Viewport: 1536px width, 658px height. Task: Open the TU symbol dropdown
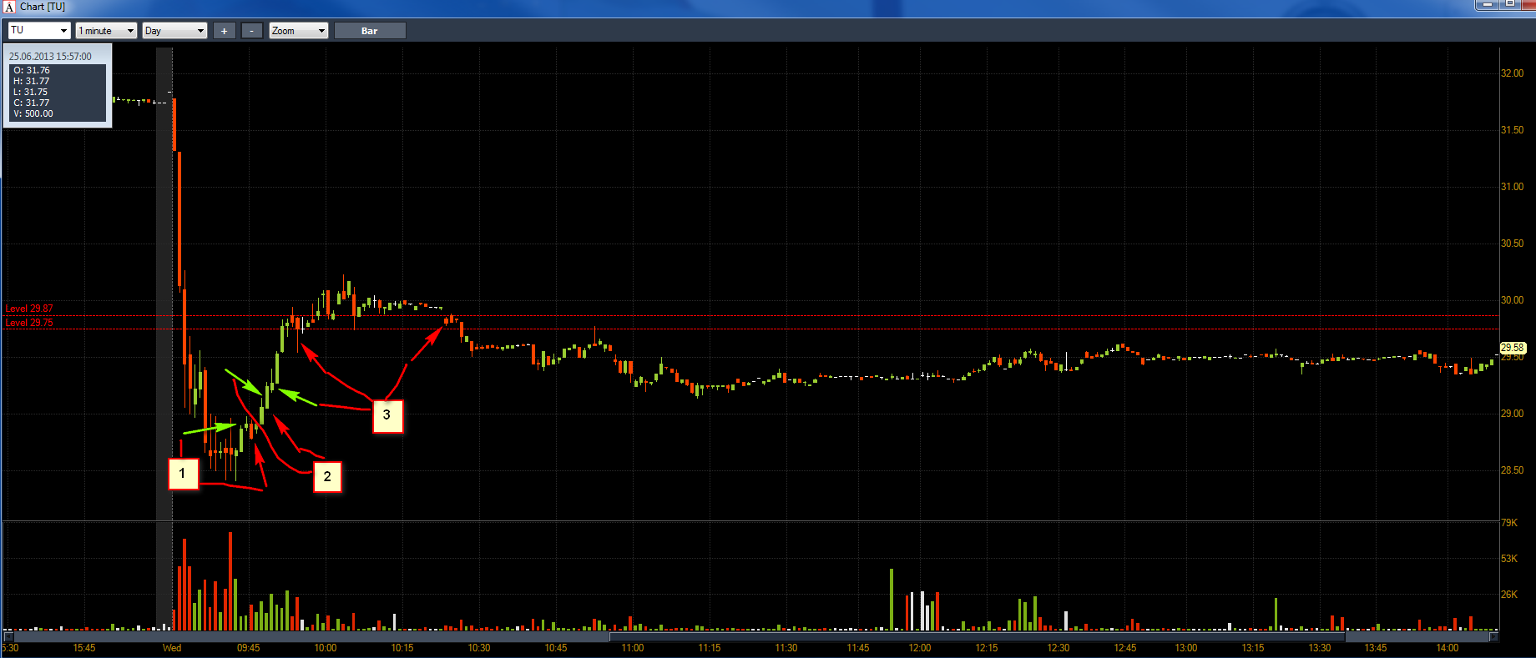pyautogui.click(x=39, y=31)
